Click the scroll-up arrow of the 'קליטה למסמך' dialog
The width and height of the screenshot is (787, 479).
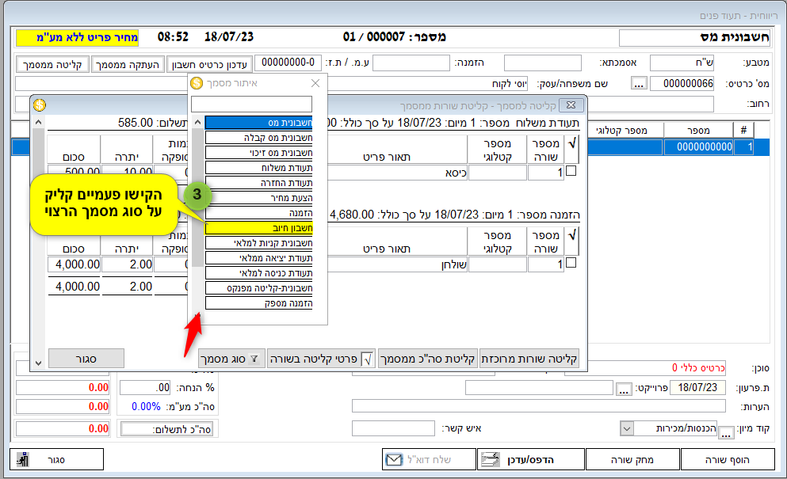pos(39,123)
